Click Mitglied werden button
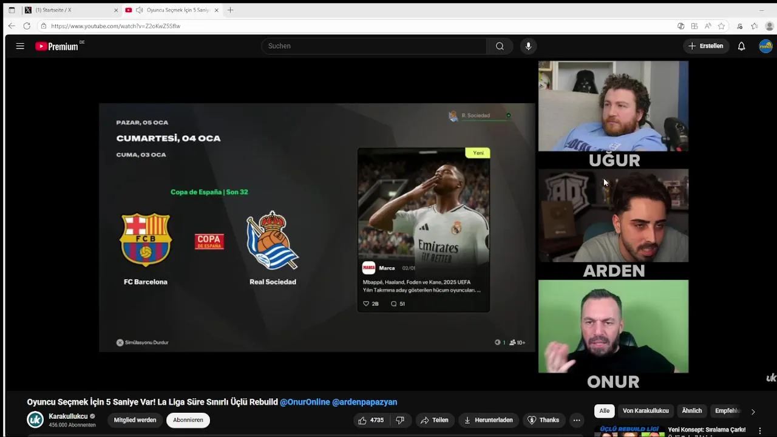 coord(135,420)
